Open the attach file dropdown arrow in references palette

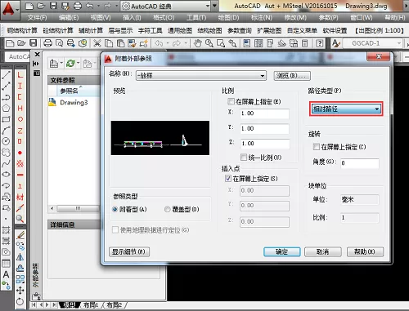tap(61, 64)
